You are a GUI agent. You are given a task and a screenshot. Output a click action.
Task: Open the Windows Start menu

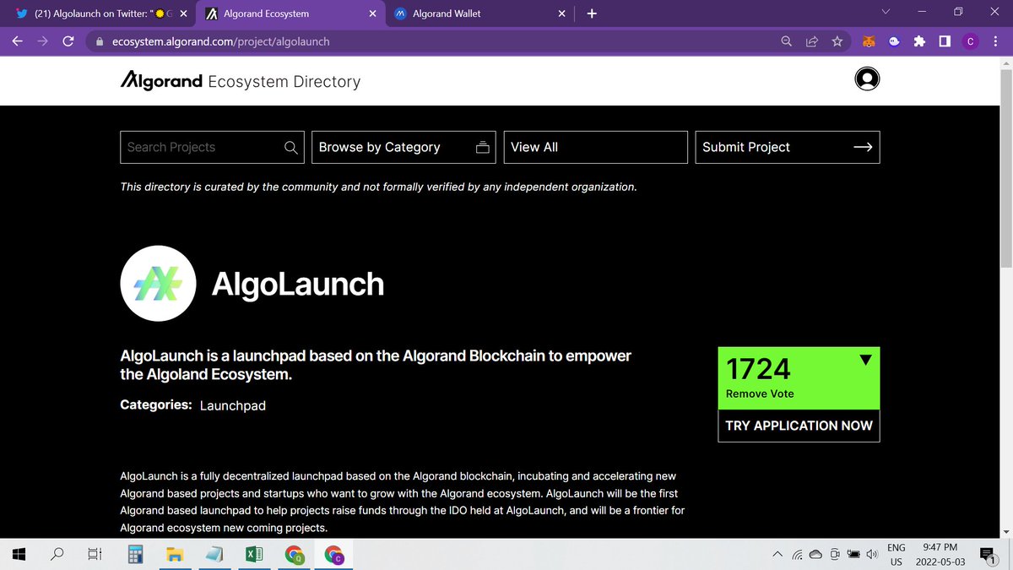click(x=20, y=554)
